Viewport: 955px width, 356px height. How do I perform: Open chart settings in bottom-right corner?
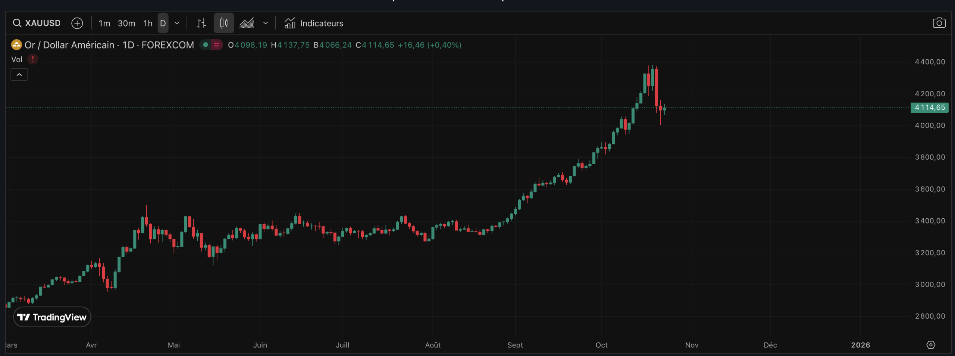[x=931, y=345]
